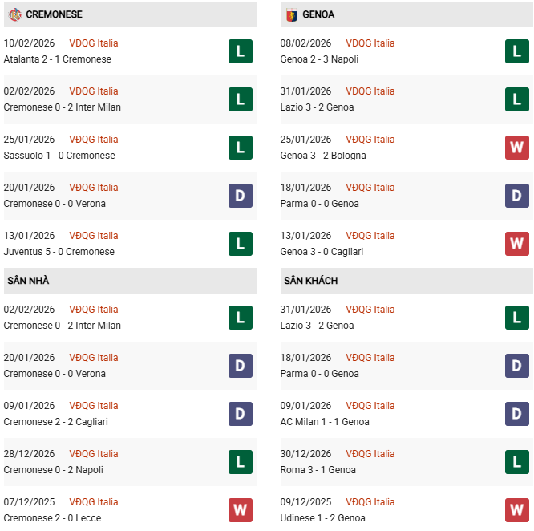Open the Sassuolo 1 - 0 Cremonese match

point(59,156)
